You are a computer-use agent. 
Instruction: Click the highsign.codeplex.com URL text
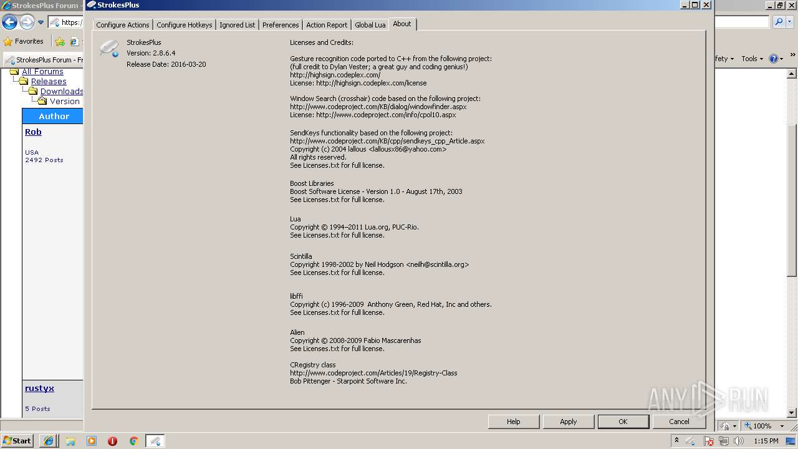[335, 75]
